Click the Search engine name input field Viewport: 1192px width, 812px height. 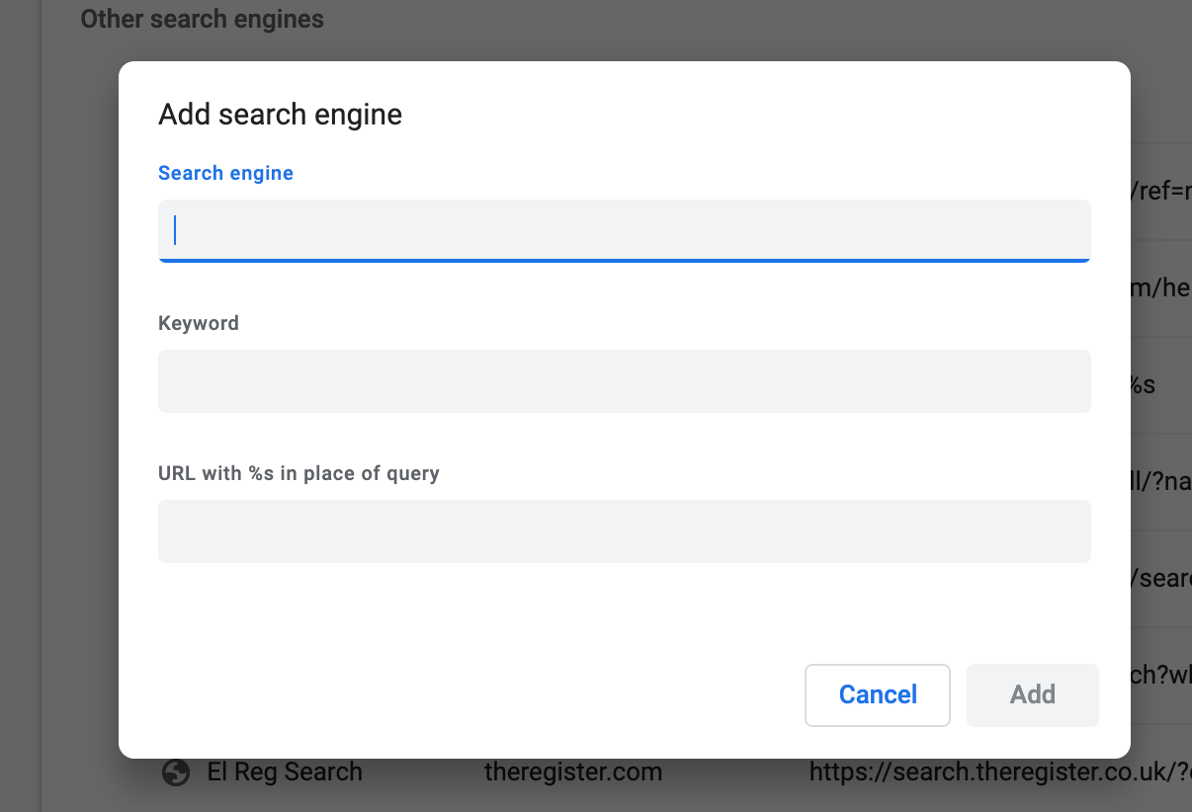624,230
